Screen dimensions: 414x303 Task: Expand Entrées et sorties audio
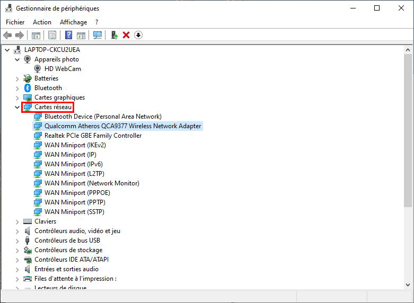[17, 270]
